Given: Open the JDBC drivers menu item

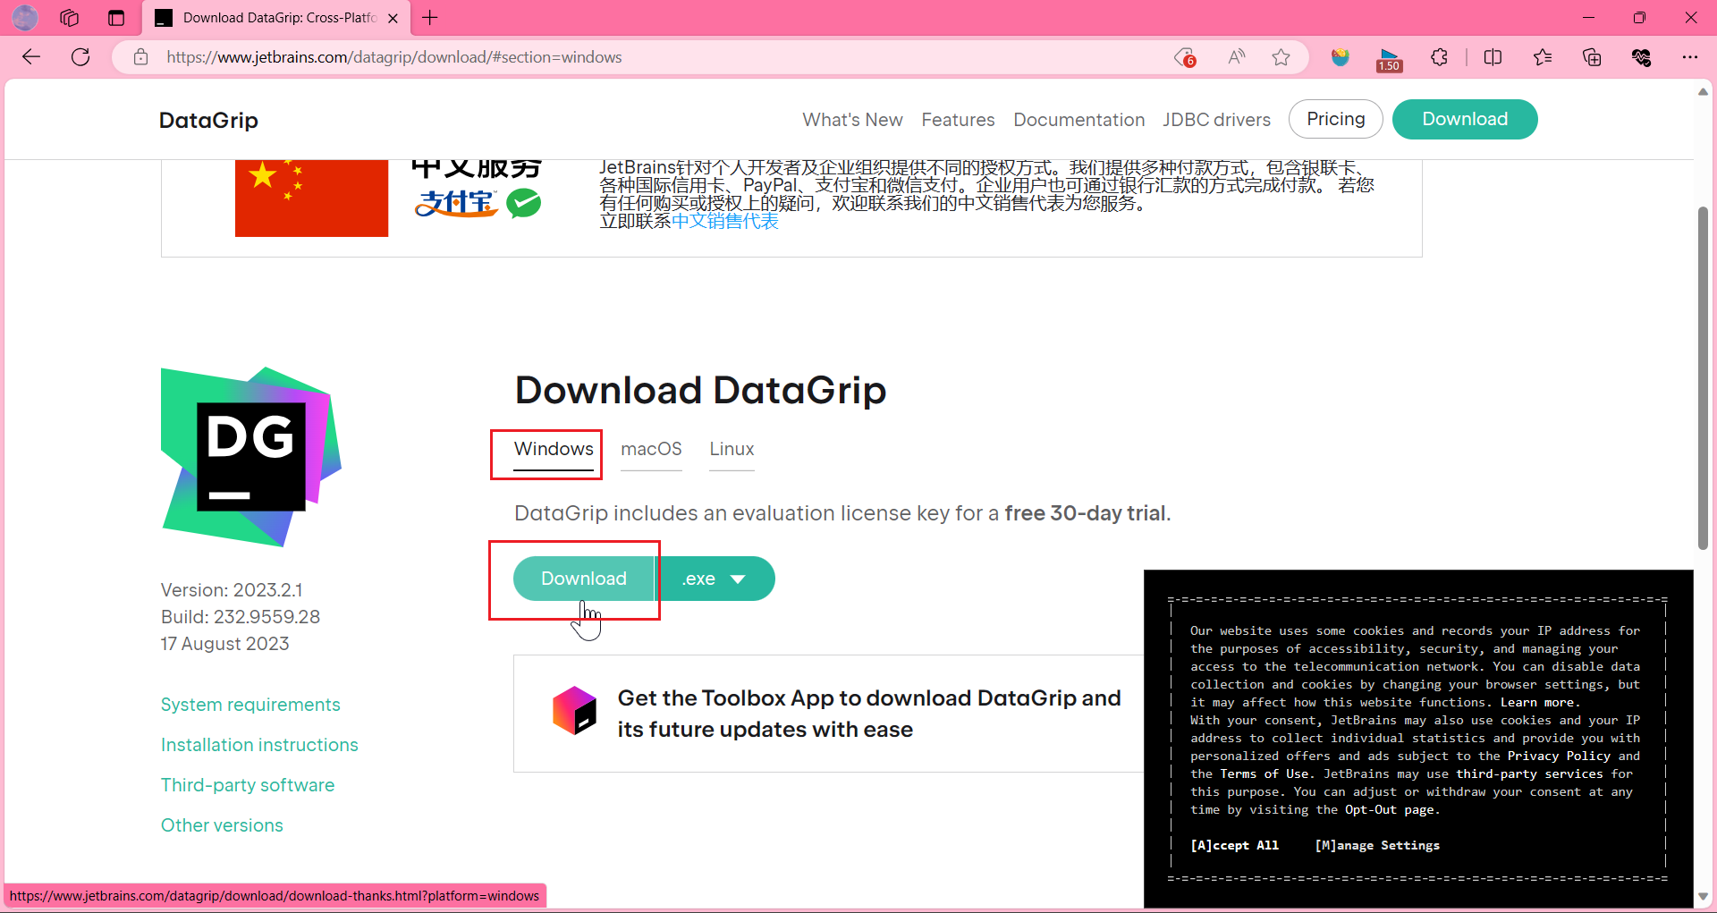Looking at the screenshot, I should (1216, 120).
